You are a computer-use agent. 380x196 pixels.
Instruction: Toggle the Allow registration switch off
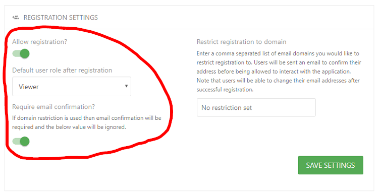point(21,53)
